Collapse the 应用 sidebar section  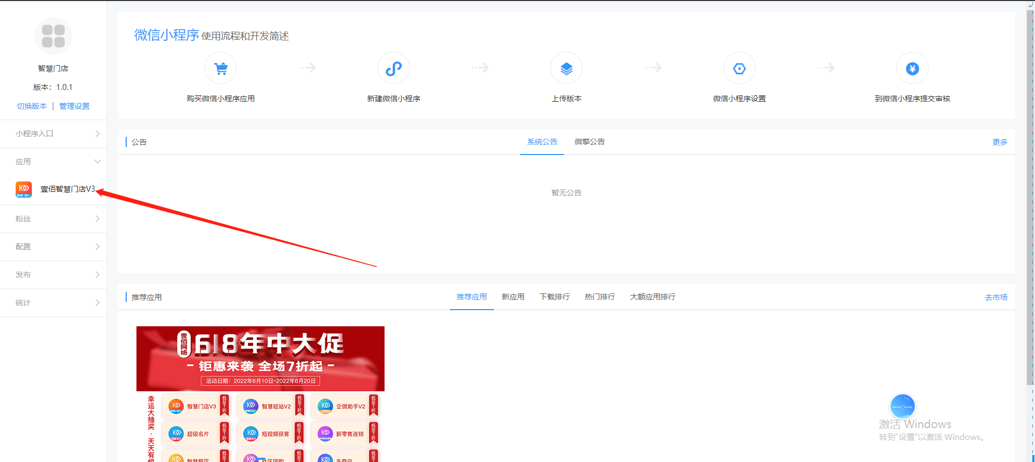point(53,162)
